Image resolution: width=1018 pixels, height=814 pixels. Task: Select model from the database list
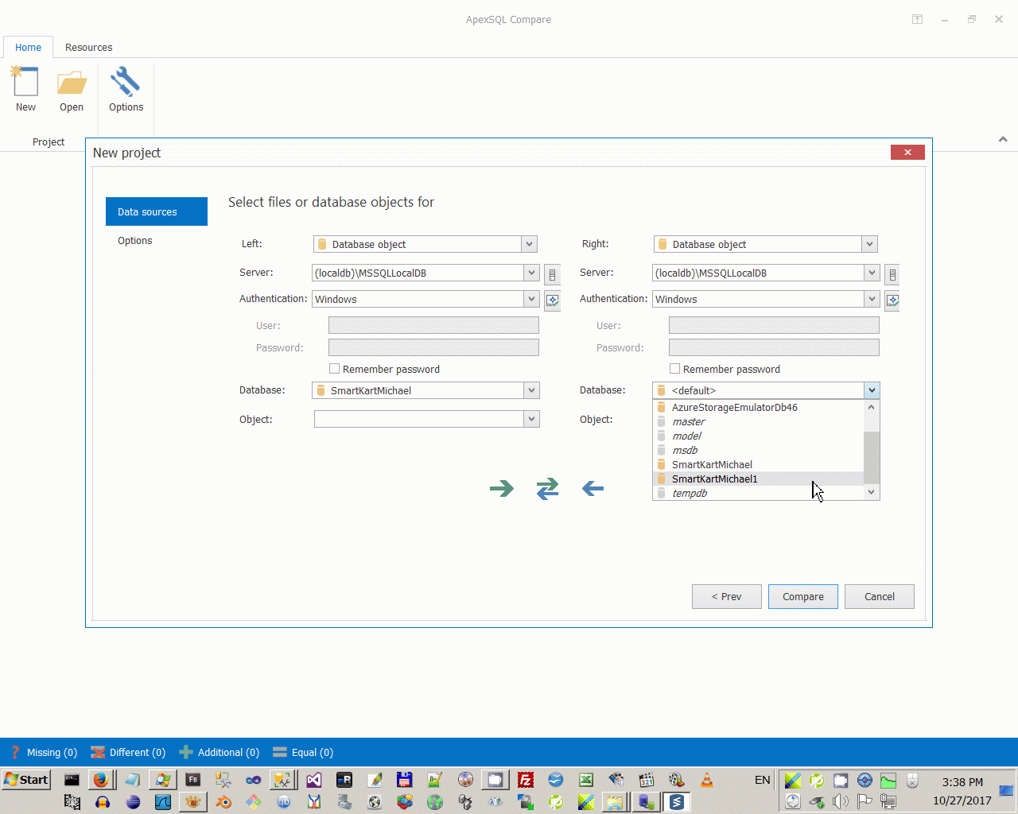[758, 436]
